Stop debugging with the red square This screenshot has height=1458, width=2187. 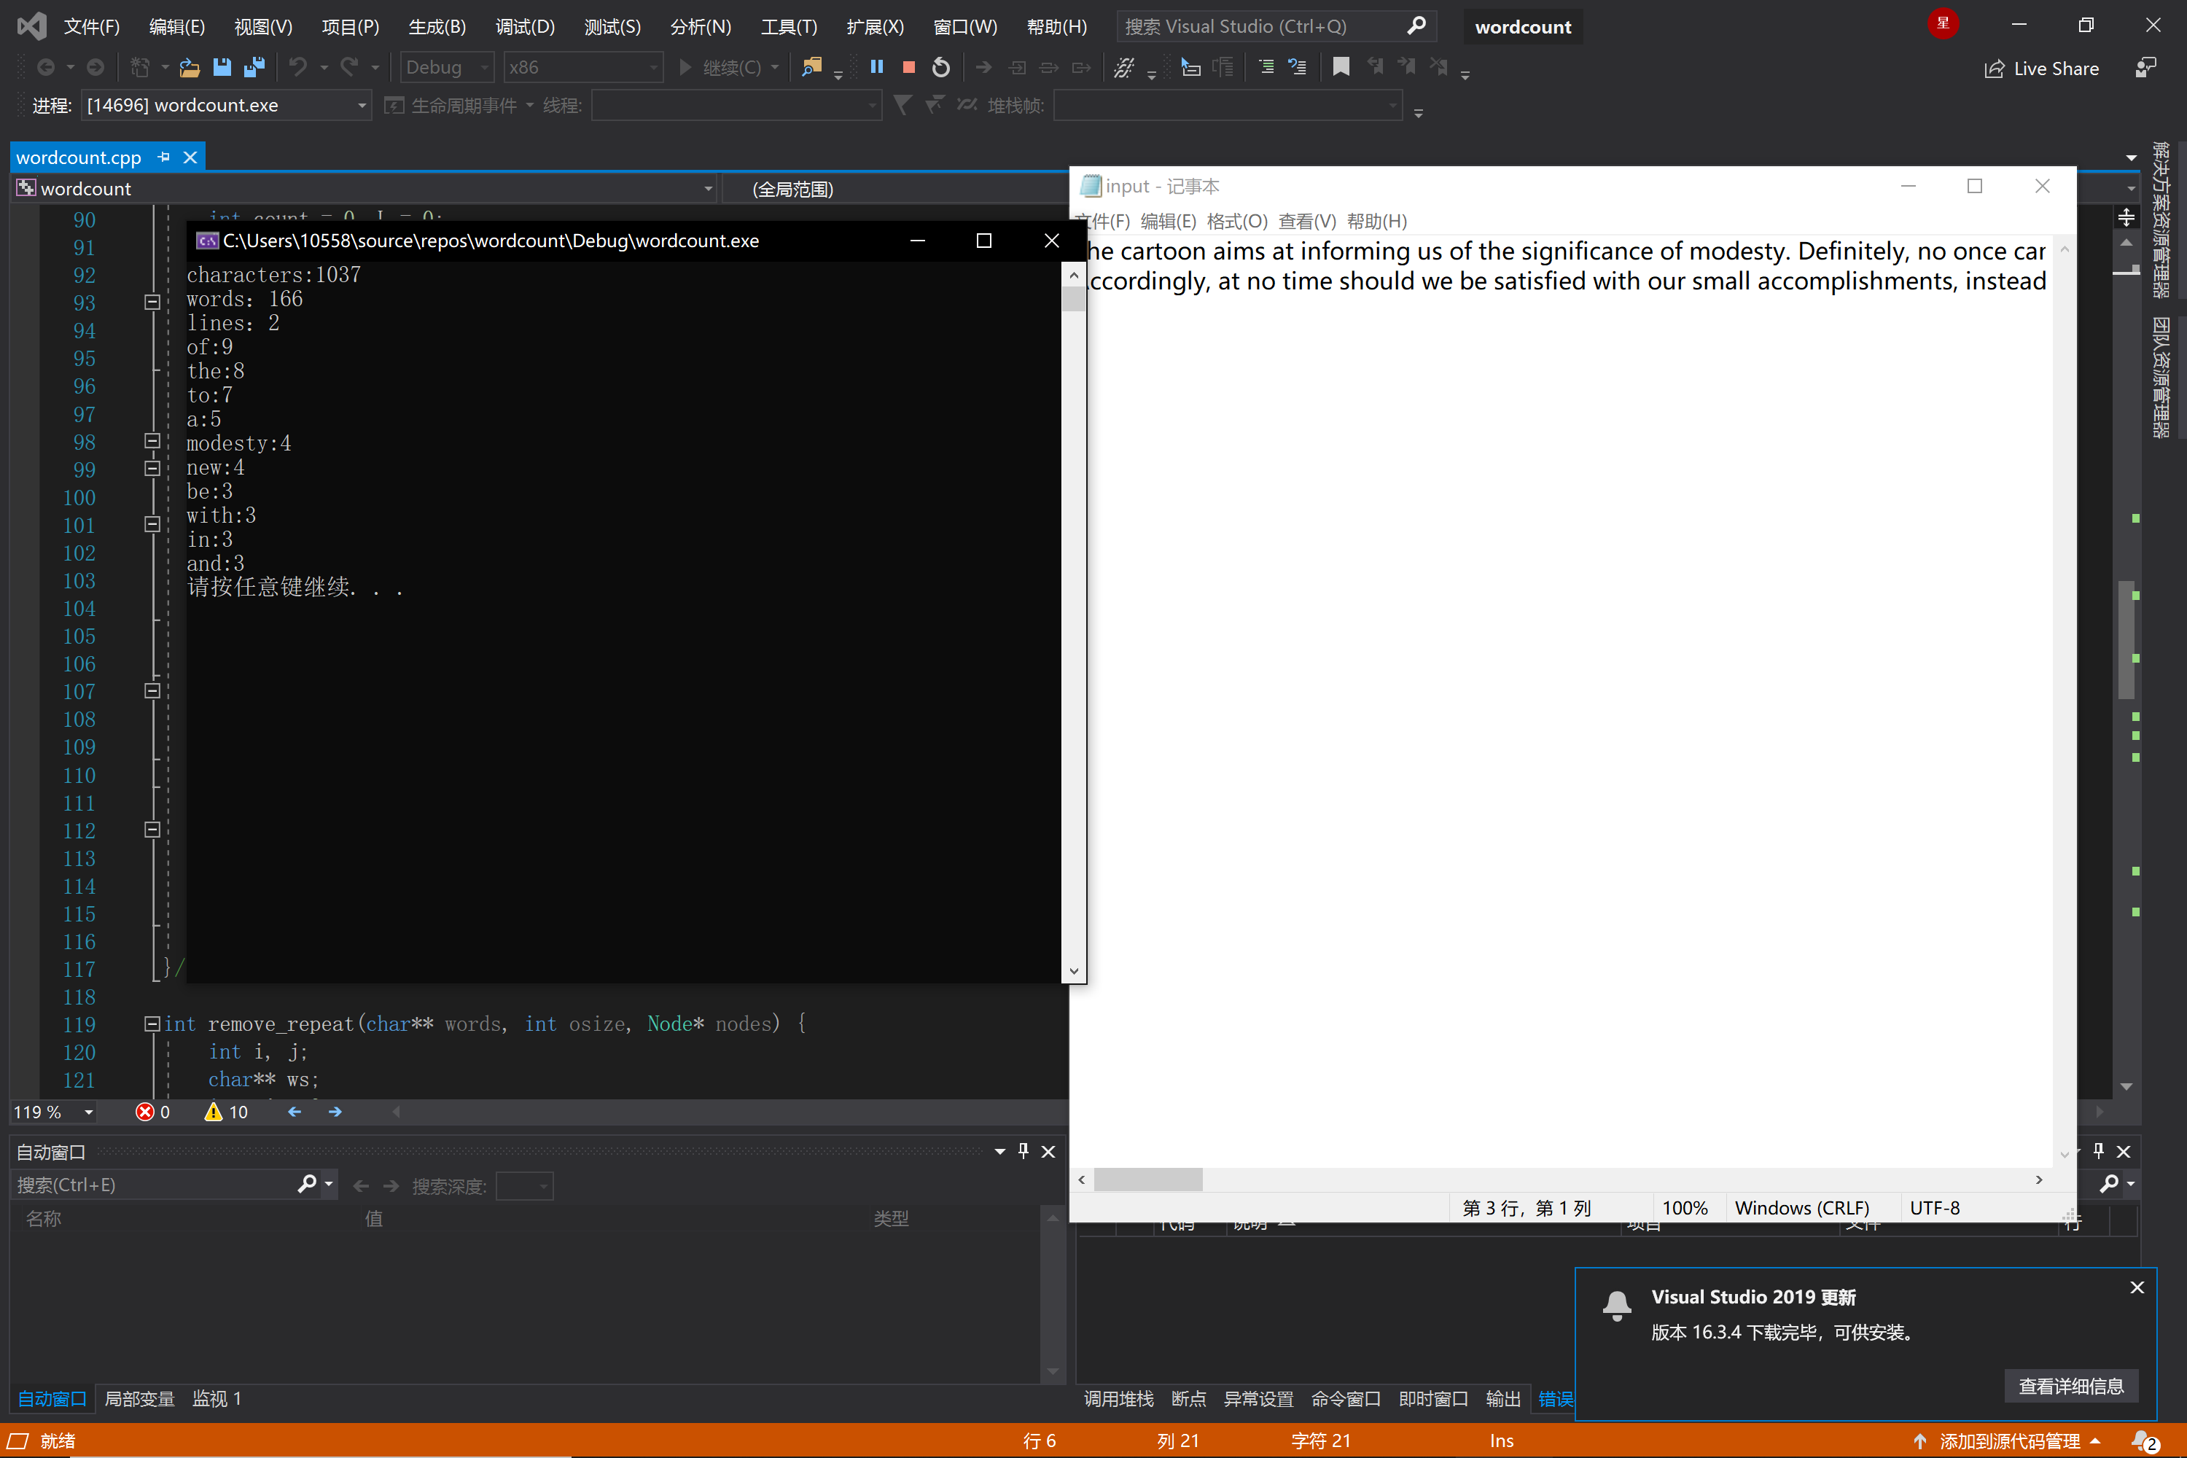coord(908,67)
